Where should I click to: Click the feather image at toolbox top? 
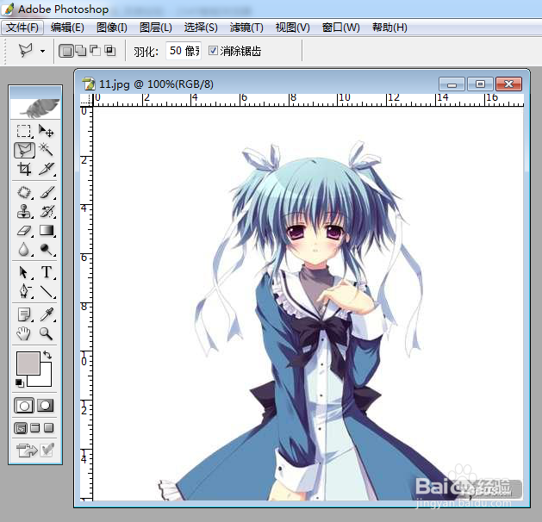click(x=35, y=108)
